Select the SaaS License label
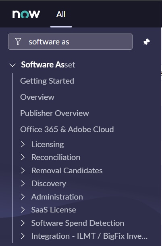Viewport: 162px width, 246px height. point(54,210)
